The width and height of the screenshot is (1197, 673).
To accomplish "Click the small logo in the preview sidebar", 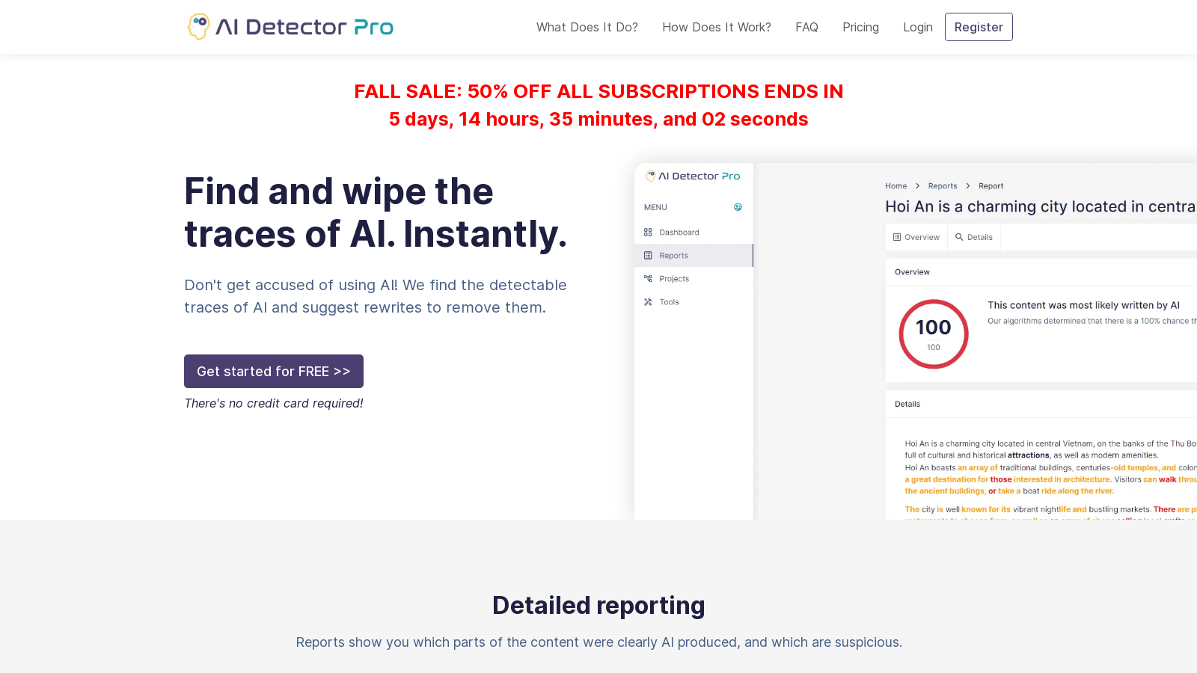I will point(651,176).
